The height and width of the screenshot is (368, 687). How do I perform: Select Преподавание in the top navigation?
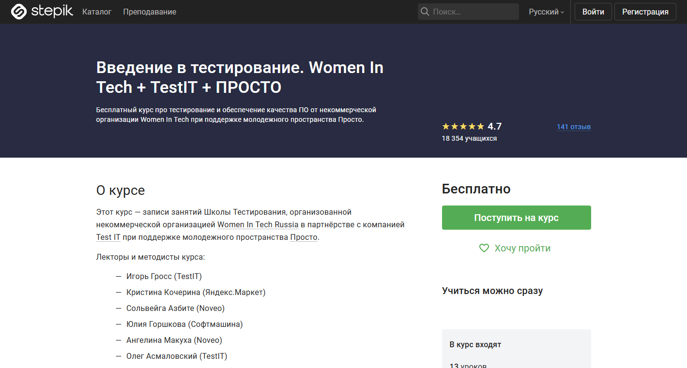coord(149,11)
